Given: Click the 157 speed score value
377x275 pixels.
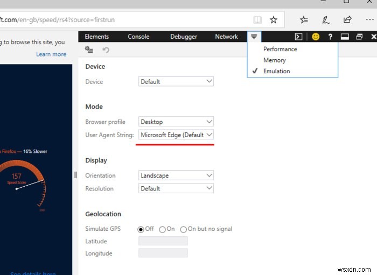Looking at the screenshot, I should point(17,176).
